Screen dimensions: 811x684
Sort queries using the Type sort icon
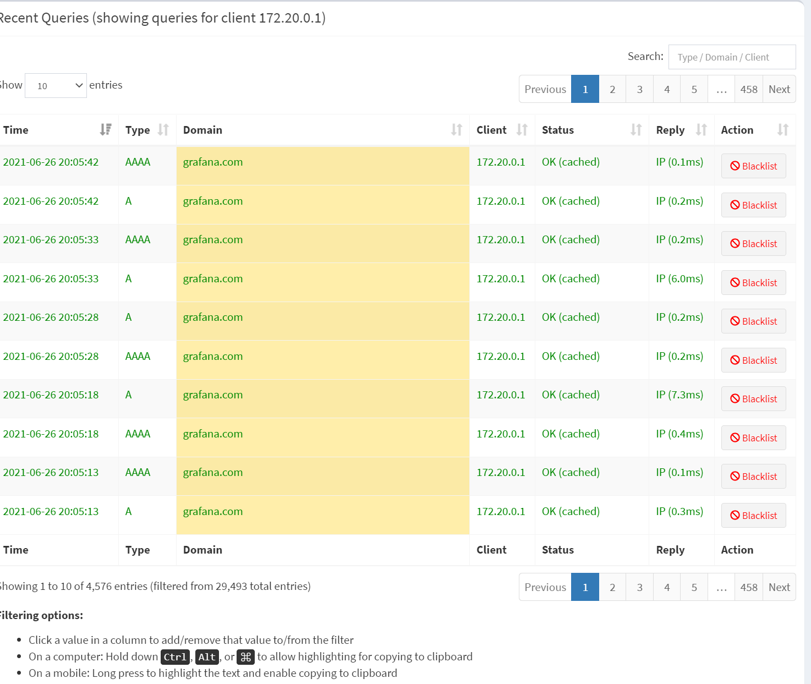click(x=163, y=129)
